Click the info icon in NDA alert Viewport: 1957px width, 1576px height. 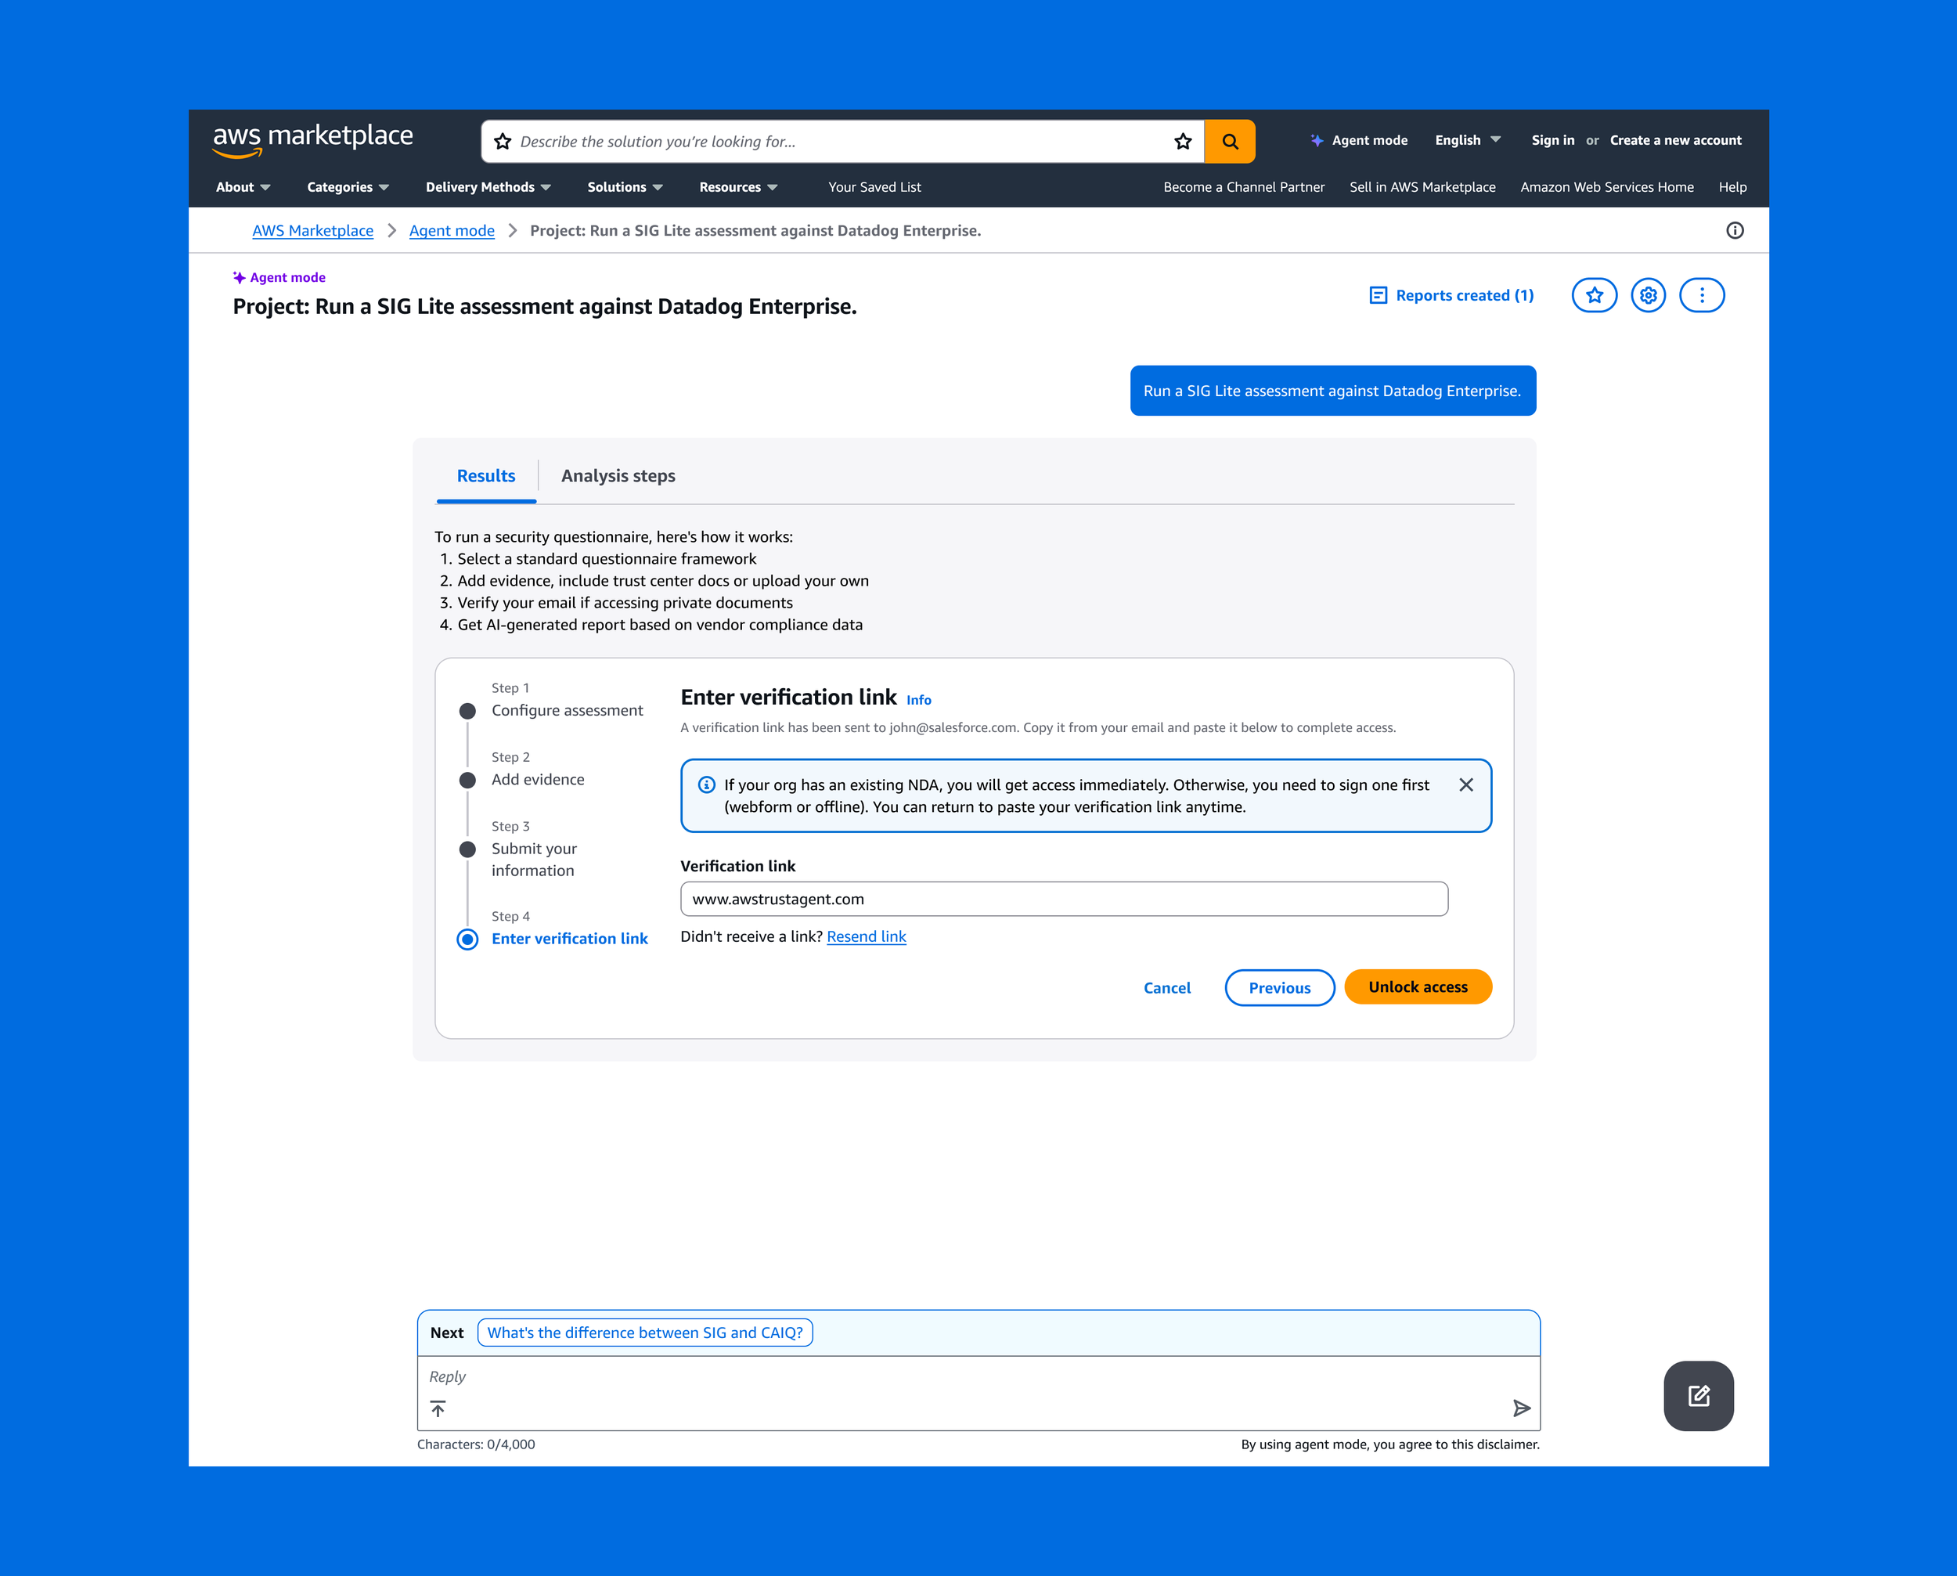pyautogui.click(x=706, y=785)
